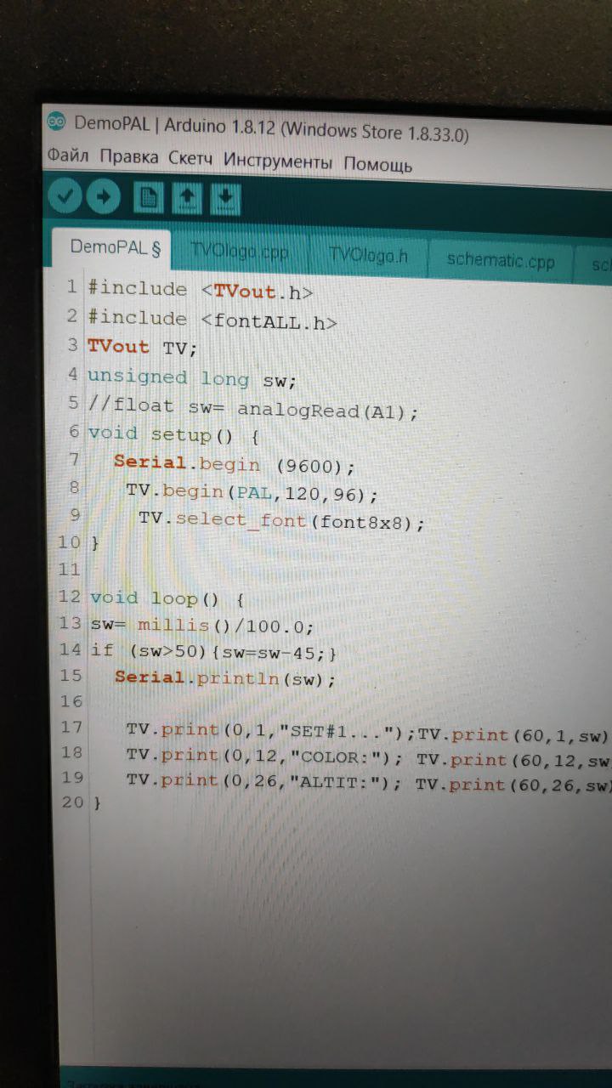Screen dimensions: 612x1088
Task: Create a new sketch with New icon
Action: 149,198
